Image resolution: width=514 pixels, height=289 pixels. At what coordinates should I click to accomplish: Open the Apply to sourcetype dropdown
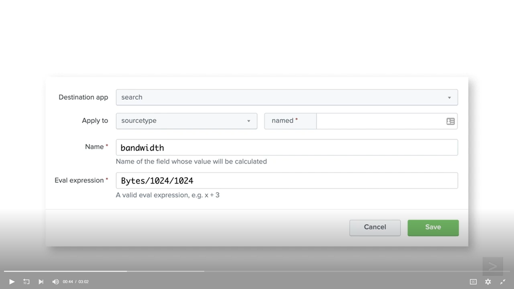click(186, 121)
